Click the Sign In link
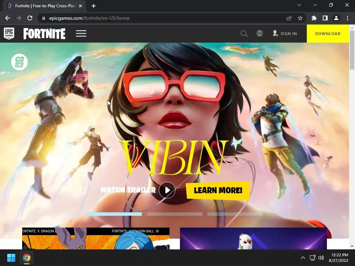The height and width of the screenshot is (266, 355). point(285,34)
